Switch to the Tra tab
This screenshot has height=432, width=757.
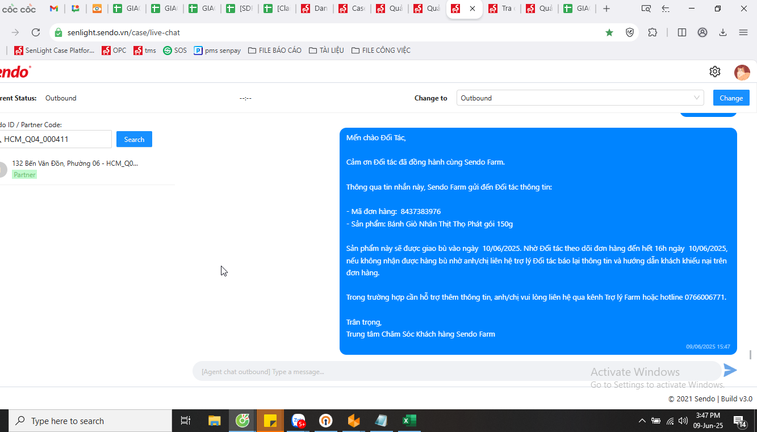click(x=502, y=9)
